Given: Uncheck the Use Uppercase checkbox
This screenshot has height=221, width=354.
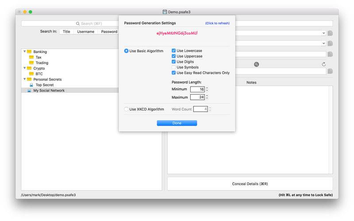Looking at the screenshot, I should click(173, 56).
